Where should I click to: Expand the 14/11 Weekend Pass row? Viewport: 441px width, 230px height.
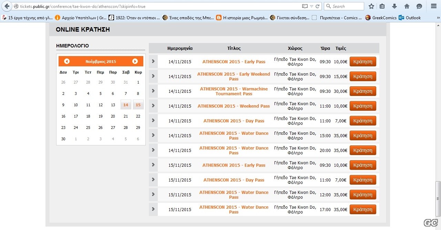click(x=153, y=106)
